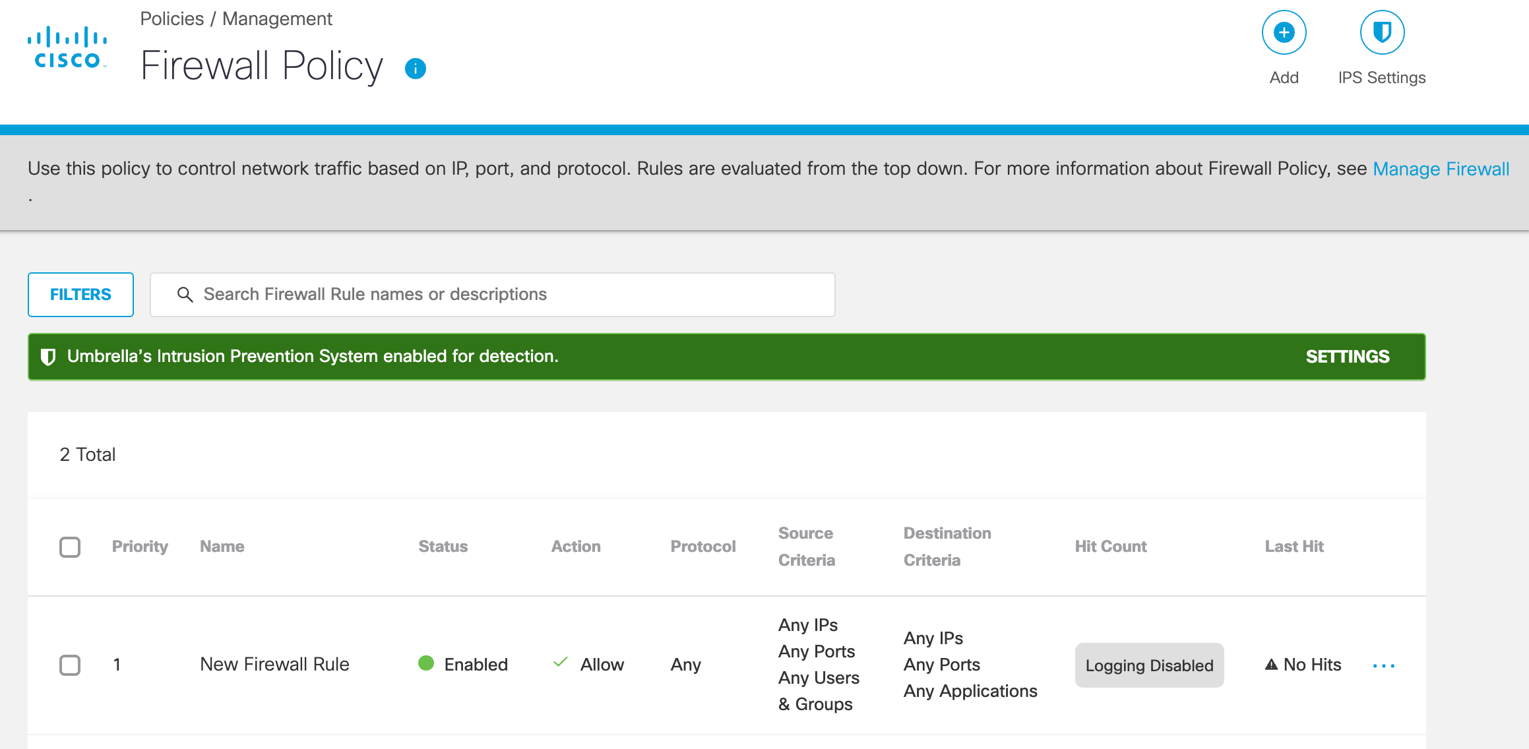Screen dimensions: 1529x749
Task: Click the Policies breadcrumb
Action: 172,18
